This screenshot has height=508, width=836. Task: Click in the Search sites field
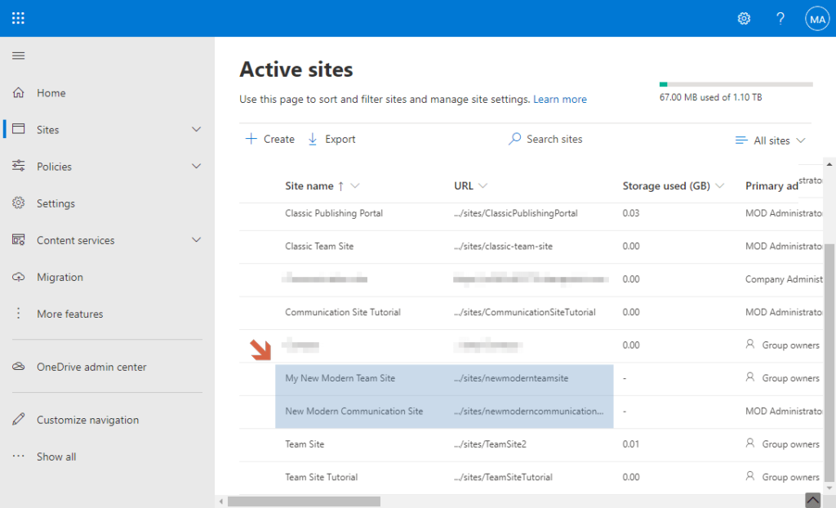point(554,140)
